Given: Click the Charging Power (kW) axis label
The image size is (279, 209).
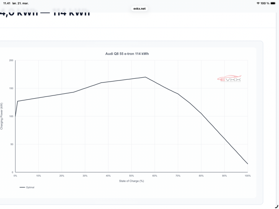Looking at the screenshot, I should click(x=2, y=116).
